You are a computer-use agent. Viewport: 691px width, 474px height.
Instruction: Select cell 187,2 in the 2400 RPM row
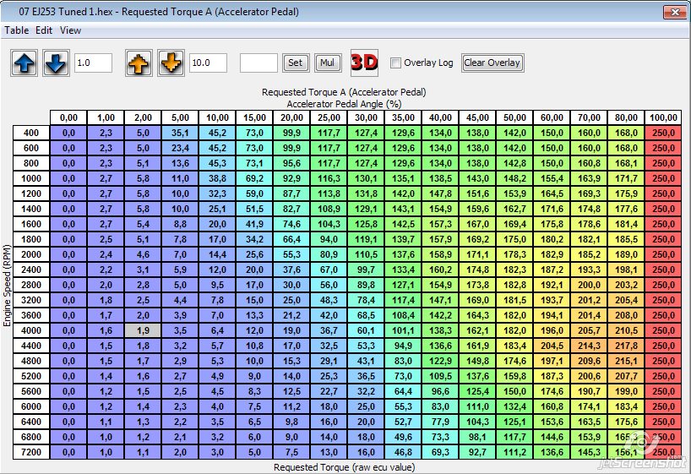coord(552,270)
